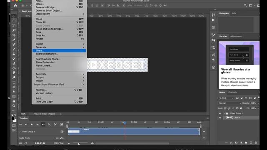Click the split at playhead scissors icon
Viewport: 267px width, 150px height.
[x=55, y=125]
